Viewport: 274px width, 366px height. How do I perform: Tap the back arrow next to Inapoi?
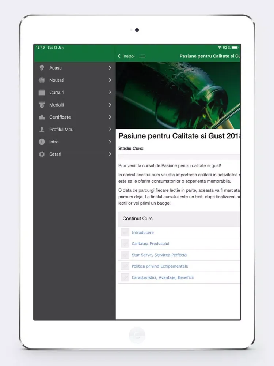(119, 56)
